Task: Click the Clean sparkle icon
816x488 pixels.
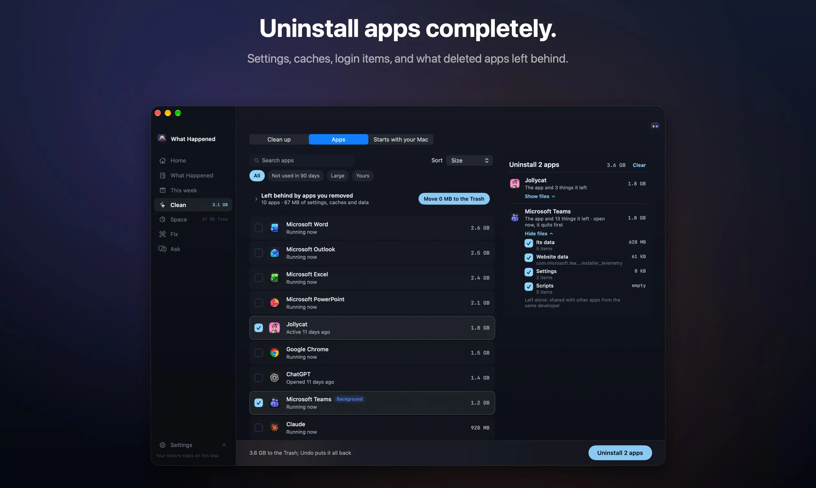Action: click(162, 205)
